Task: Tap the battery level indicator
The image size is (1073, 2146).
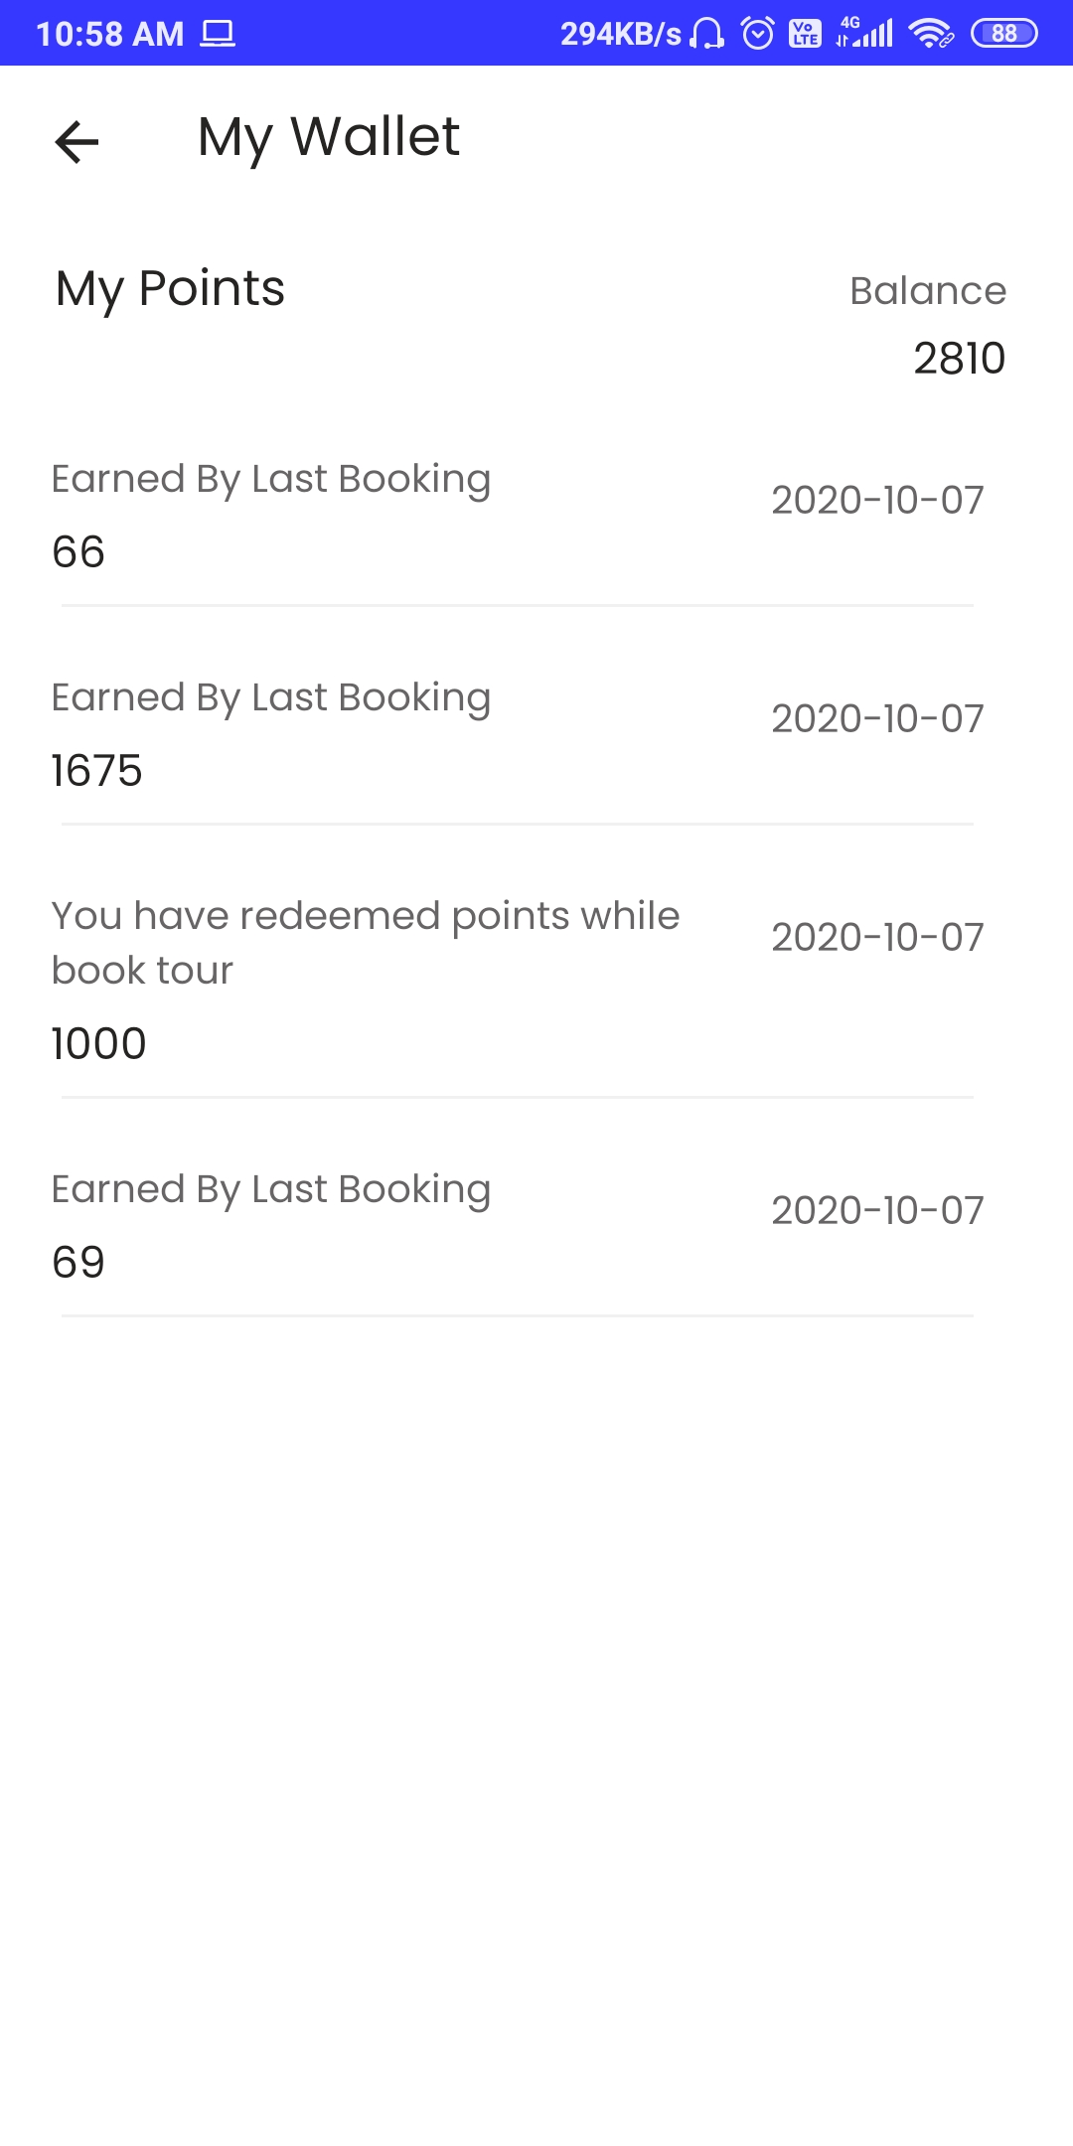Action: coord(1003,34)
